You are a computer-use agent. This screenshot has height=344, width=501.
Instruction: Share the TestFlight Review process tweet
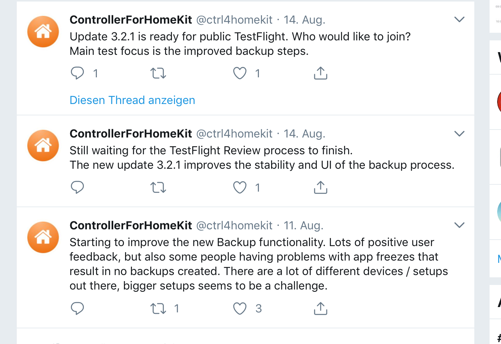pyautogui.click(x=320, y=187)
